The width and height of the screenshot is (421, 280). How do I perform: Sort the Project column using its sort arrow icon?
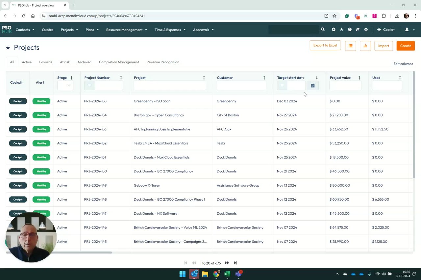[x=204, y=78]
